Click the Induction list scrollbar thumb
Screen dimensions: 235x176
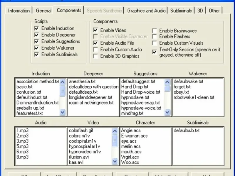click(x=63, y=91)
